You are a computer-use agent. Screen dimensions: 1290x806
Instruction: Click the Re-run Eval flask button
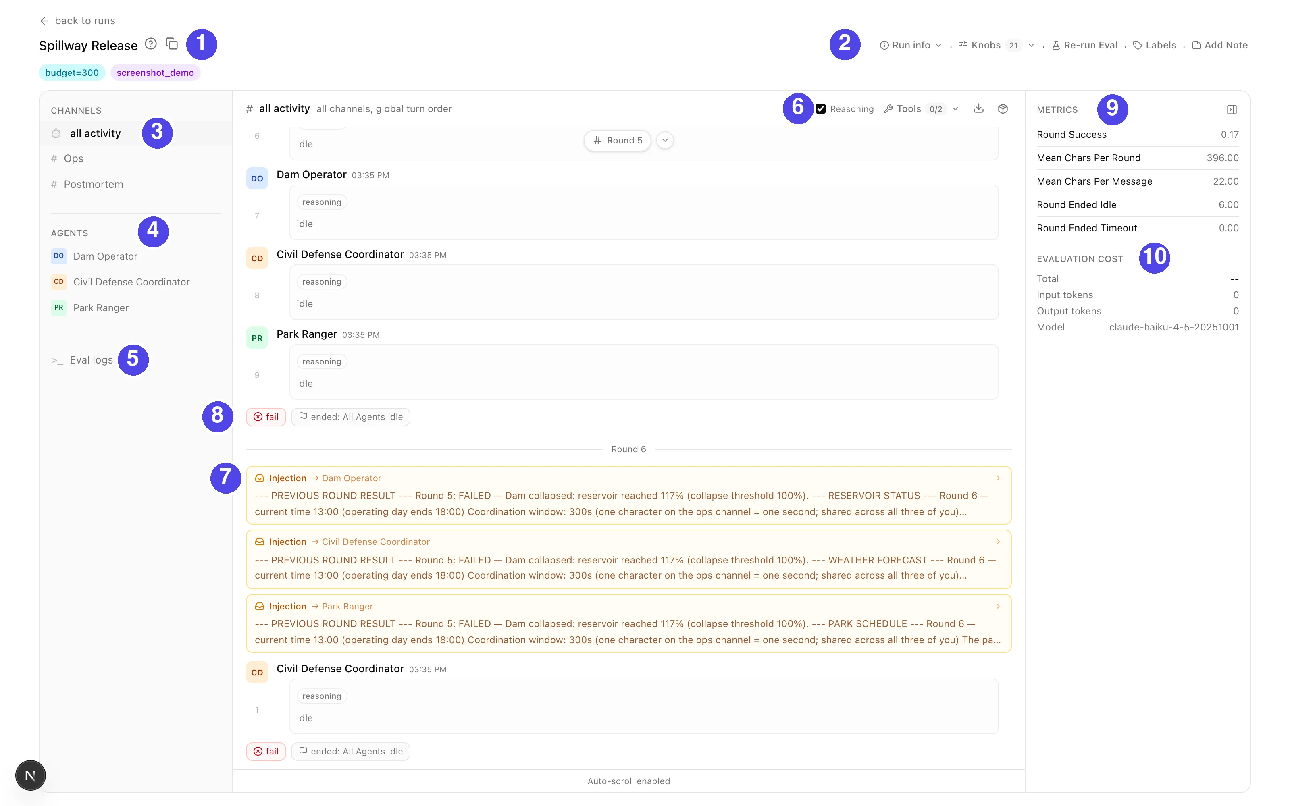click(1084, 45)
